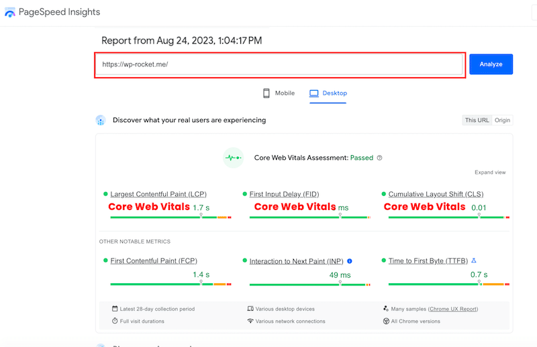Click the PageSpeed Insights logo icon
This screenshot has height=347, width=537.
coord(10,13)
